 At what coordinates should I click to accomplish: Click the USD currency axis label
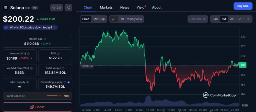[245, 106]
